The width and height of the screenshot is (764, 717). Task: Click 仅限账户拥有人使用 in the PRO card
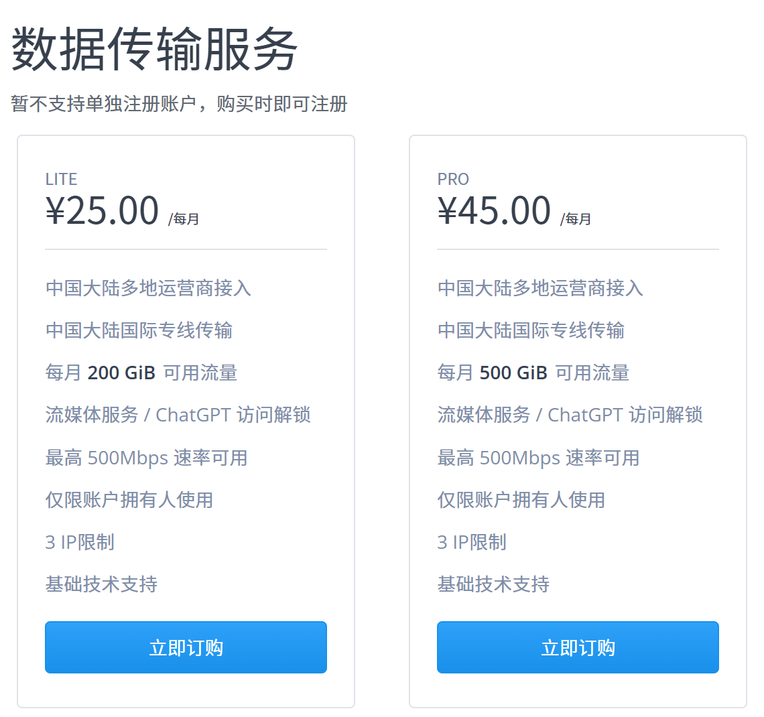point(521,501)
